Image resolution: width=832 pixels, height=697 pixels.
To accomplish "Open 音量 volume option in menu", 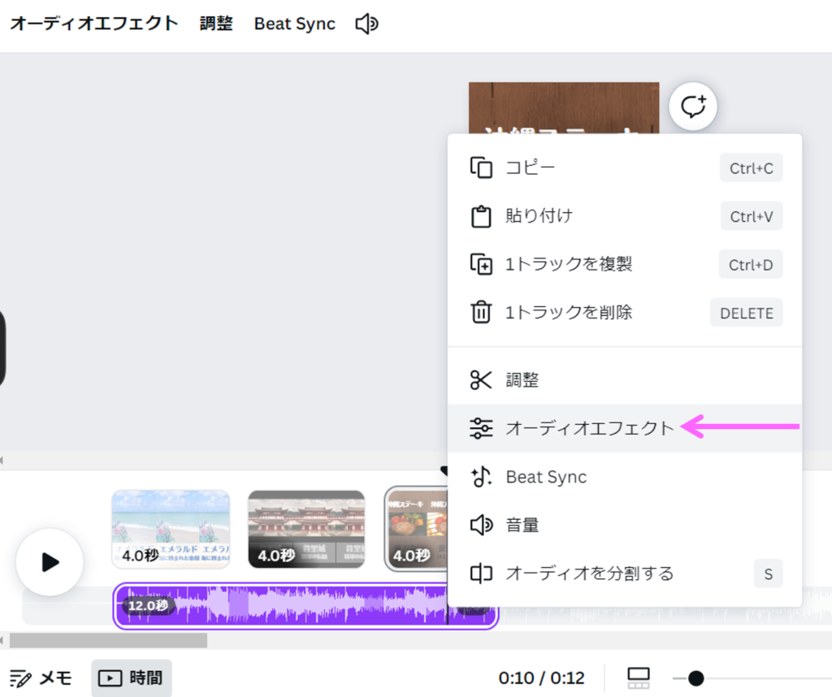I will click(522, 526).
